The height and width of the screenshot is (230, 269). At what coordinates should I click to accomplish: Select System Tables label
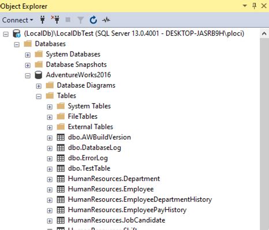coord(89,106)
